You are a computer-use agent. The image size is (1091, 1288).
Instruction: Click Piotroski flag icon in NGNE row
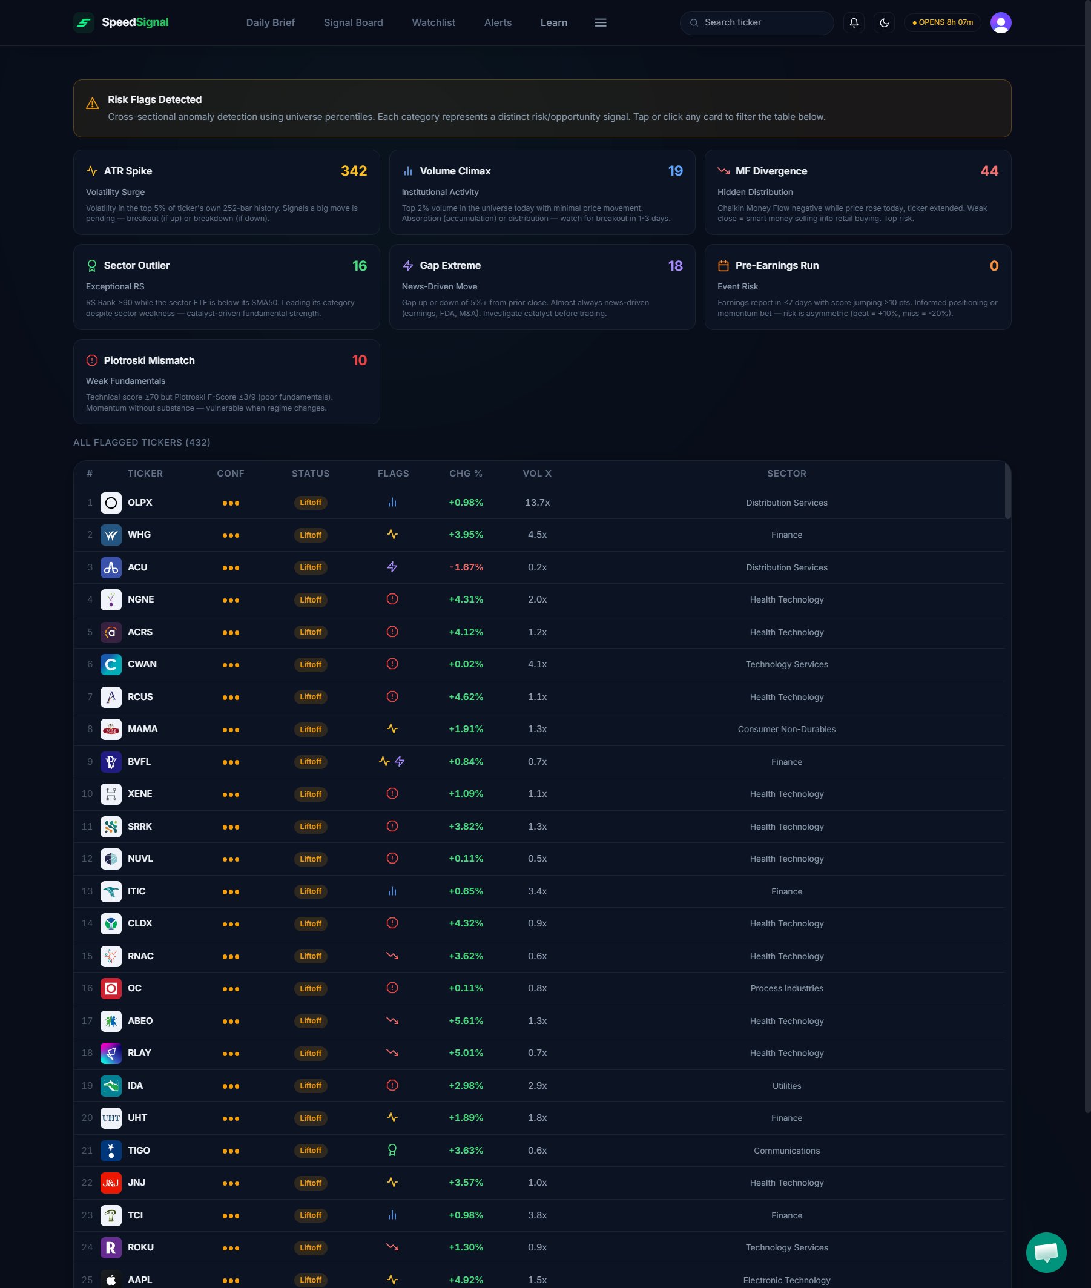(x=392, y=599)
